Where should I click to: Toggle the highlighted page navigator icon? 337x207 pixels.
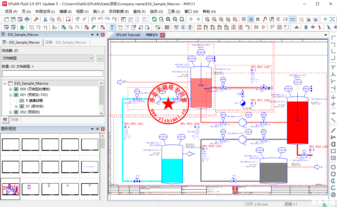tap(113, 27)
